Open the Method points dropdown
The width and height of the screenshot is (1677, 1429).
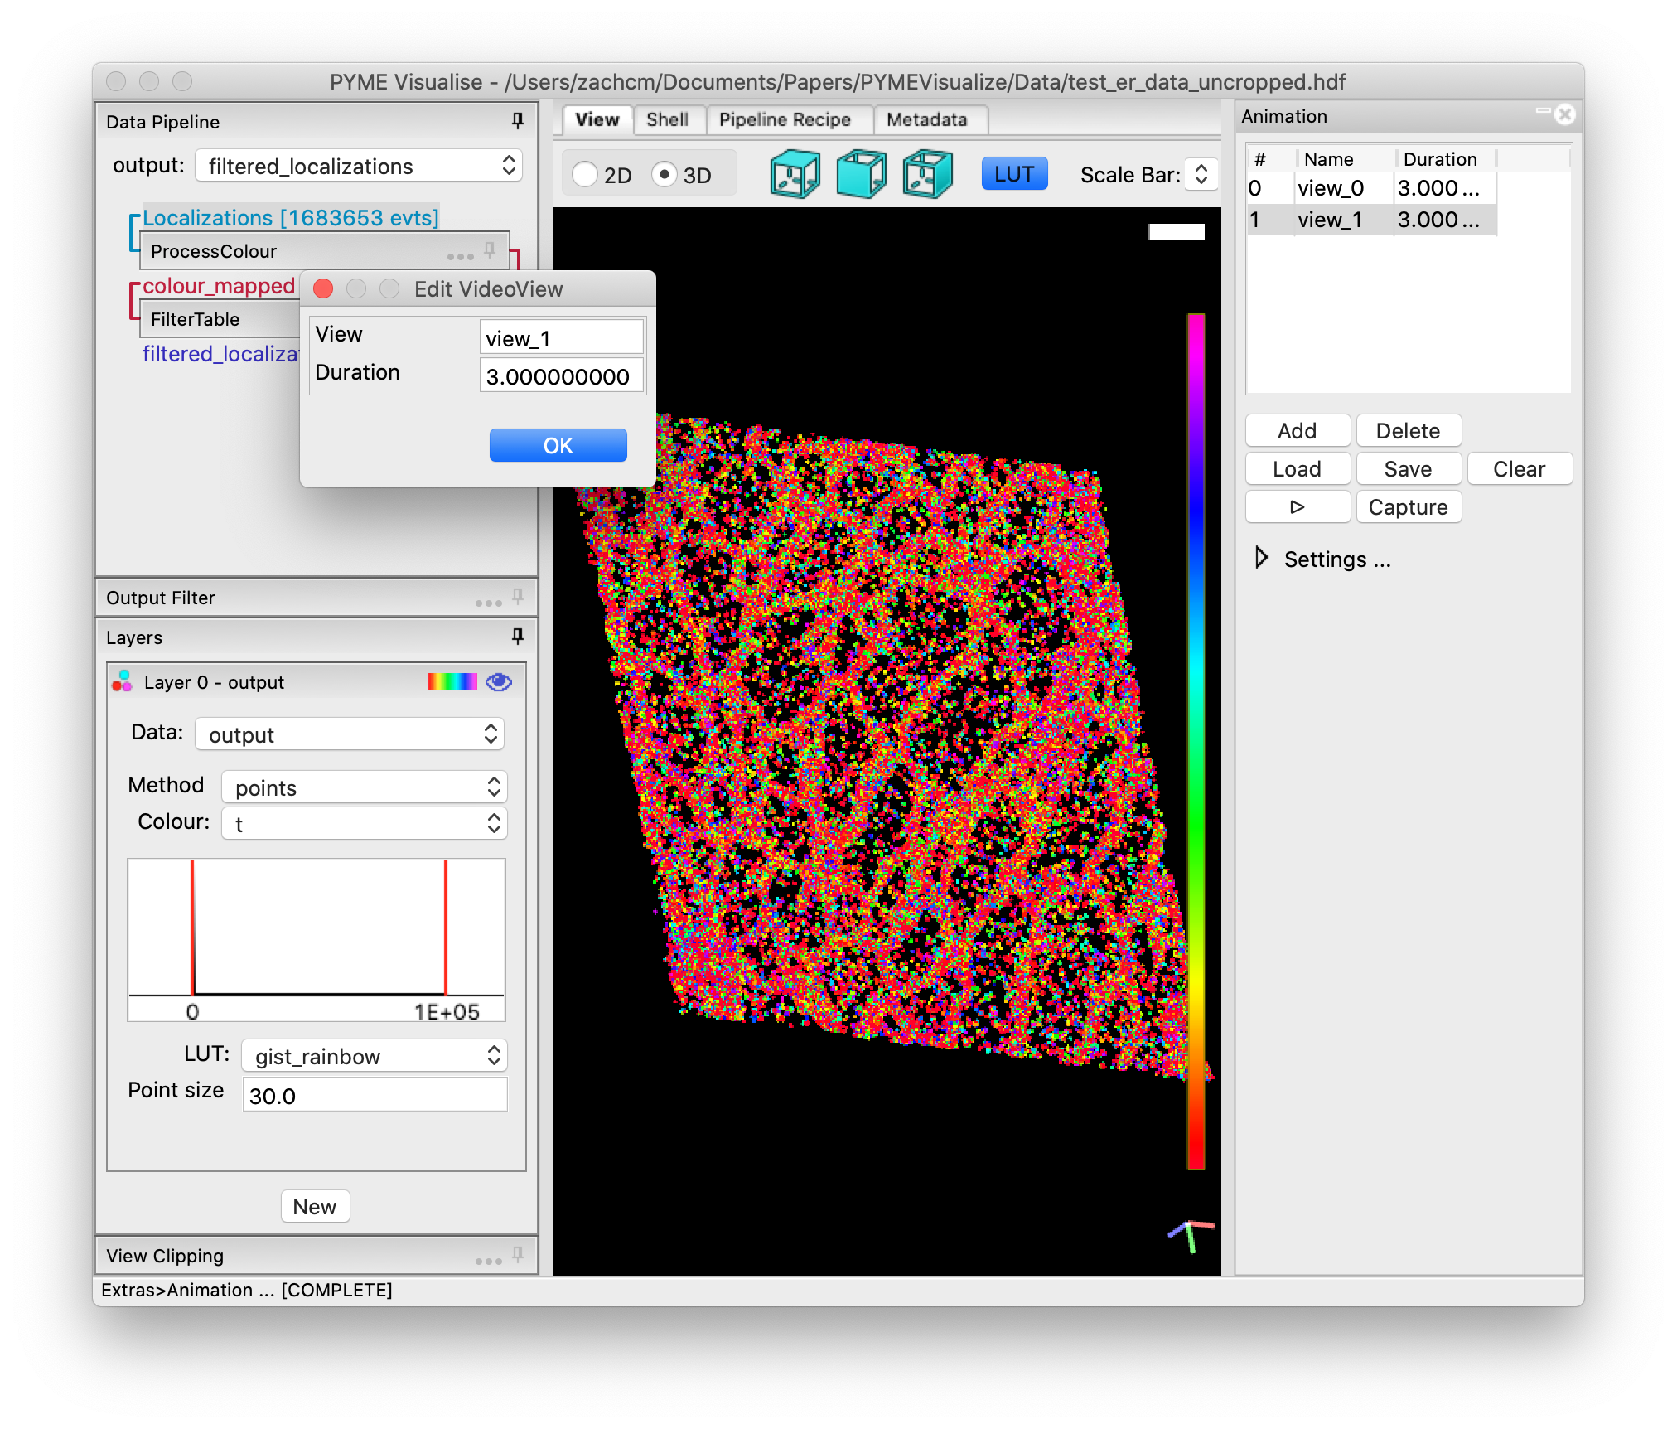tap(365, 787)
